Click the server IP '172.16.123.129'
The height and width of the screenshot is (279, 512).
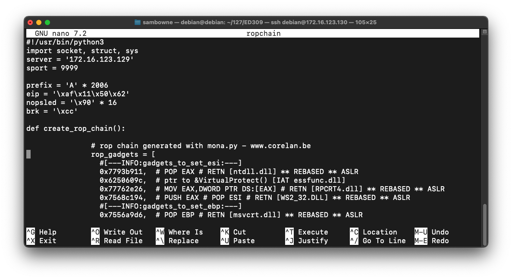point(100,60)
